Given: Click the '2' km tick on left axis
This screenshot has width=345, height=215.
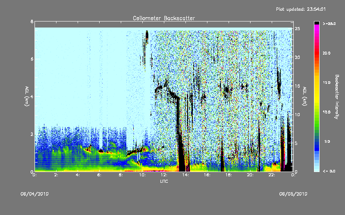Looking at the screenshot, I should pyautogui.click(x=32, y=134).
